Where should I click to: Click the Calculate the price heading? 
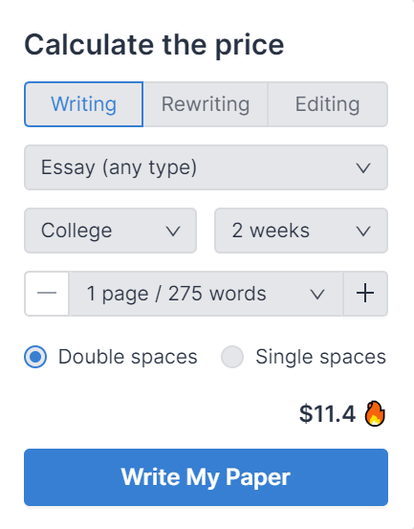pos(154,45)
